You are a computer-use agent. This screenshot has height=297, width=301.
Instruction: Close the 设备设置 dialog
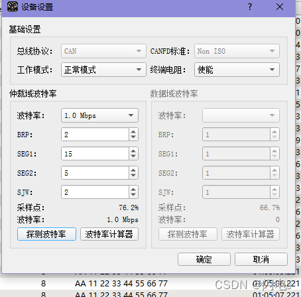coord(280,7)
